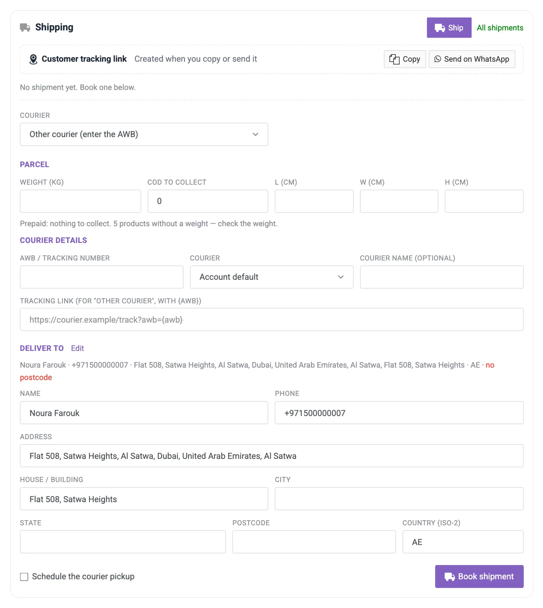Open the All shipments link
This screenshot has height=608, width=543.
click(500, 28)
